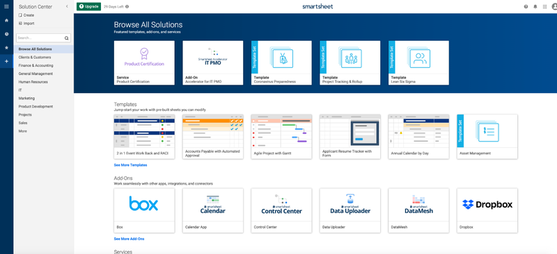This screenshot has width=557, height=254.
Task: Collapse the Solution Center panel chevron
Action: click(x=67, y=6)
